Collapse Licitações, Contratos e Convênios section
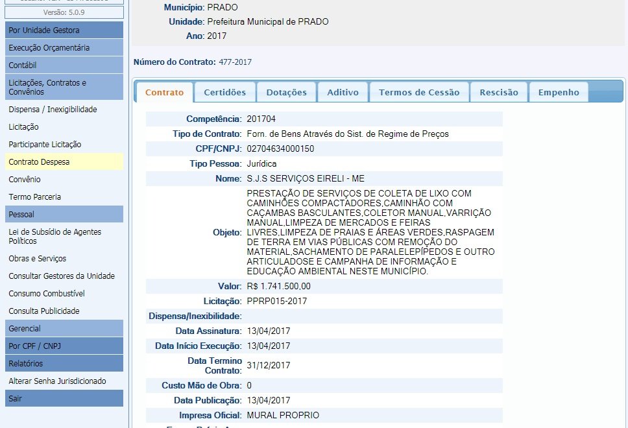 pos(64,87)
